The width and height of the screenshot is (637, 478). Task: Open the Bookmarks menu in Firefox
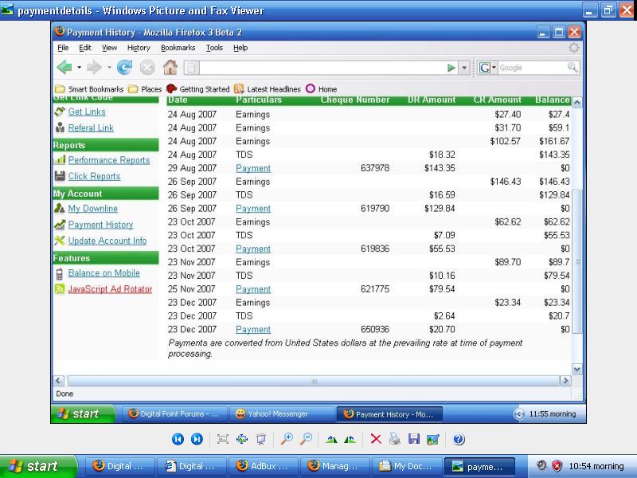[178, 48]
